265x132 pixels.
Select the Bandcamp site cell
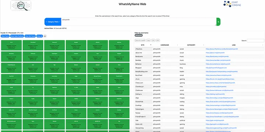[143, 56]
